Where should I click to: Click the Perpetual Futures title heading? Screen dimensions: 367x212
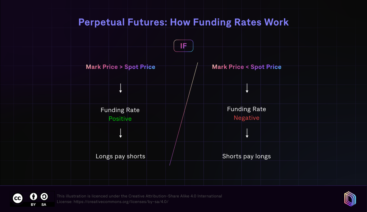point(183,22)
